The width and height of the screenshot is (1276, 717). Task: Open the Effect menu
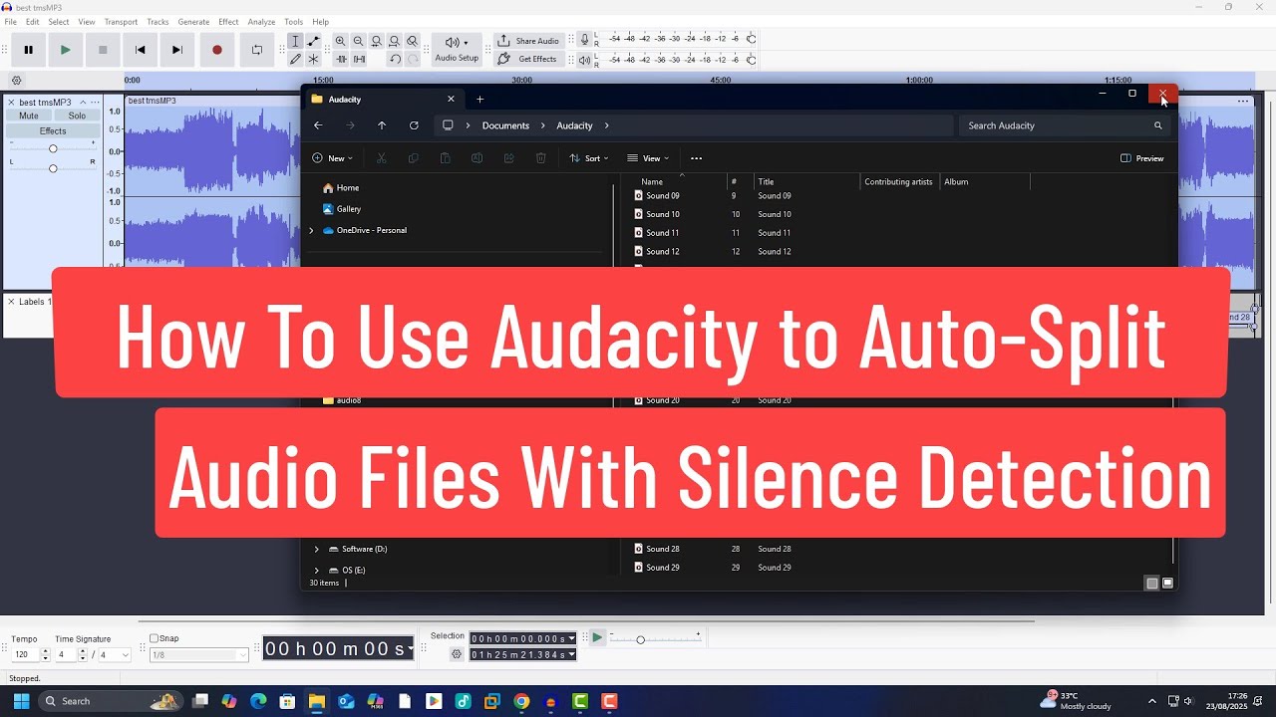(x=228, y=22)
